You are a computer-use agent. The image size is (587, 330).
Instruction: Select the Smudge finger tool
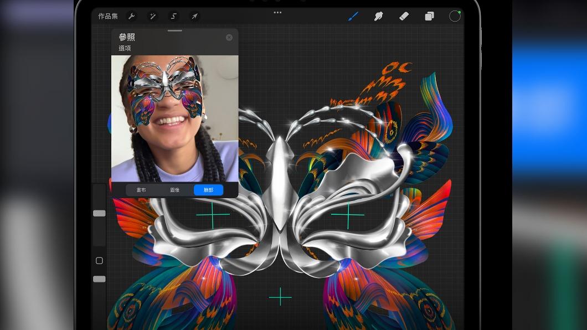pos(378,16)
